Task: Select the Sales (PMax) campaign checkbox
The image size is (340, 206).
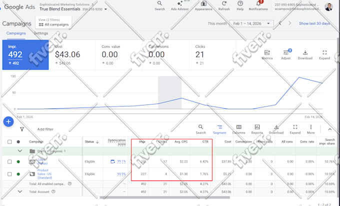Action: point(9,161)
